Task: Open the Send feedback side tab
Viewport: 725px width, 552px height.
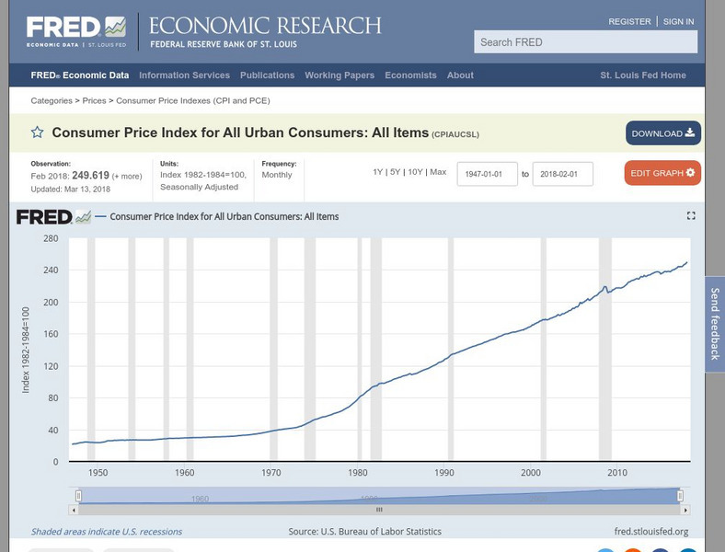Action: click(x=715, y=324)
